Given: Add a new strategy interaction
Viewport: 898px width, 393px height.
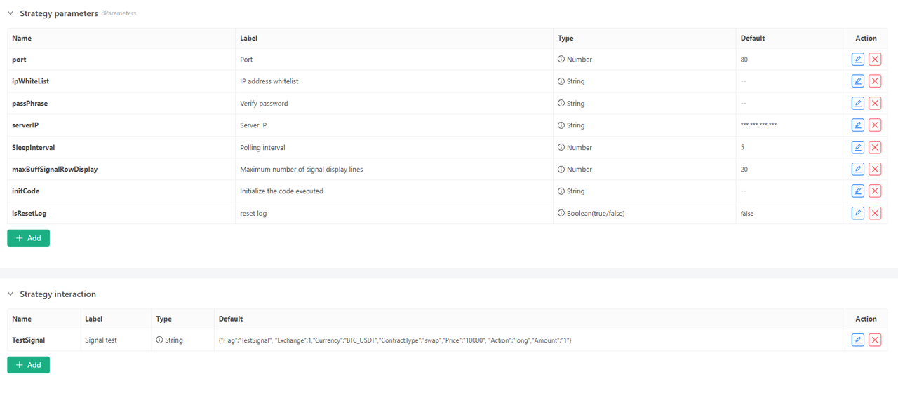Looking at the screenshot, I should click(28, 365).
